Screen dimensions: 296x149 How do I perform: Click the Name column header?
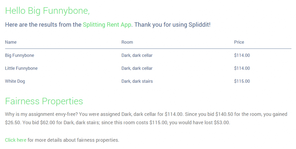(x=11, y=42)
